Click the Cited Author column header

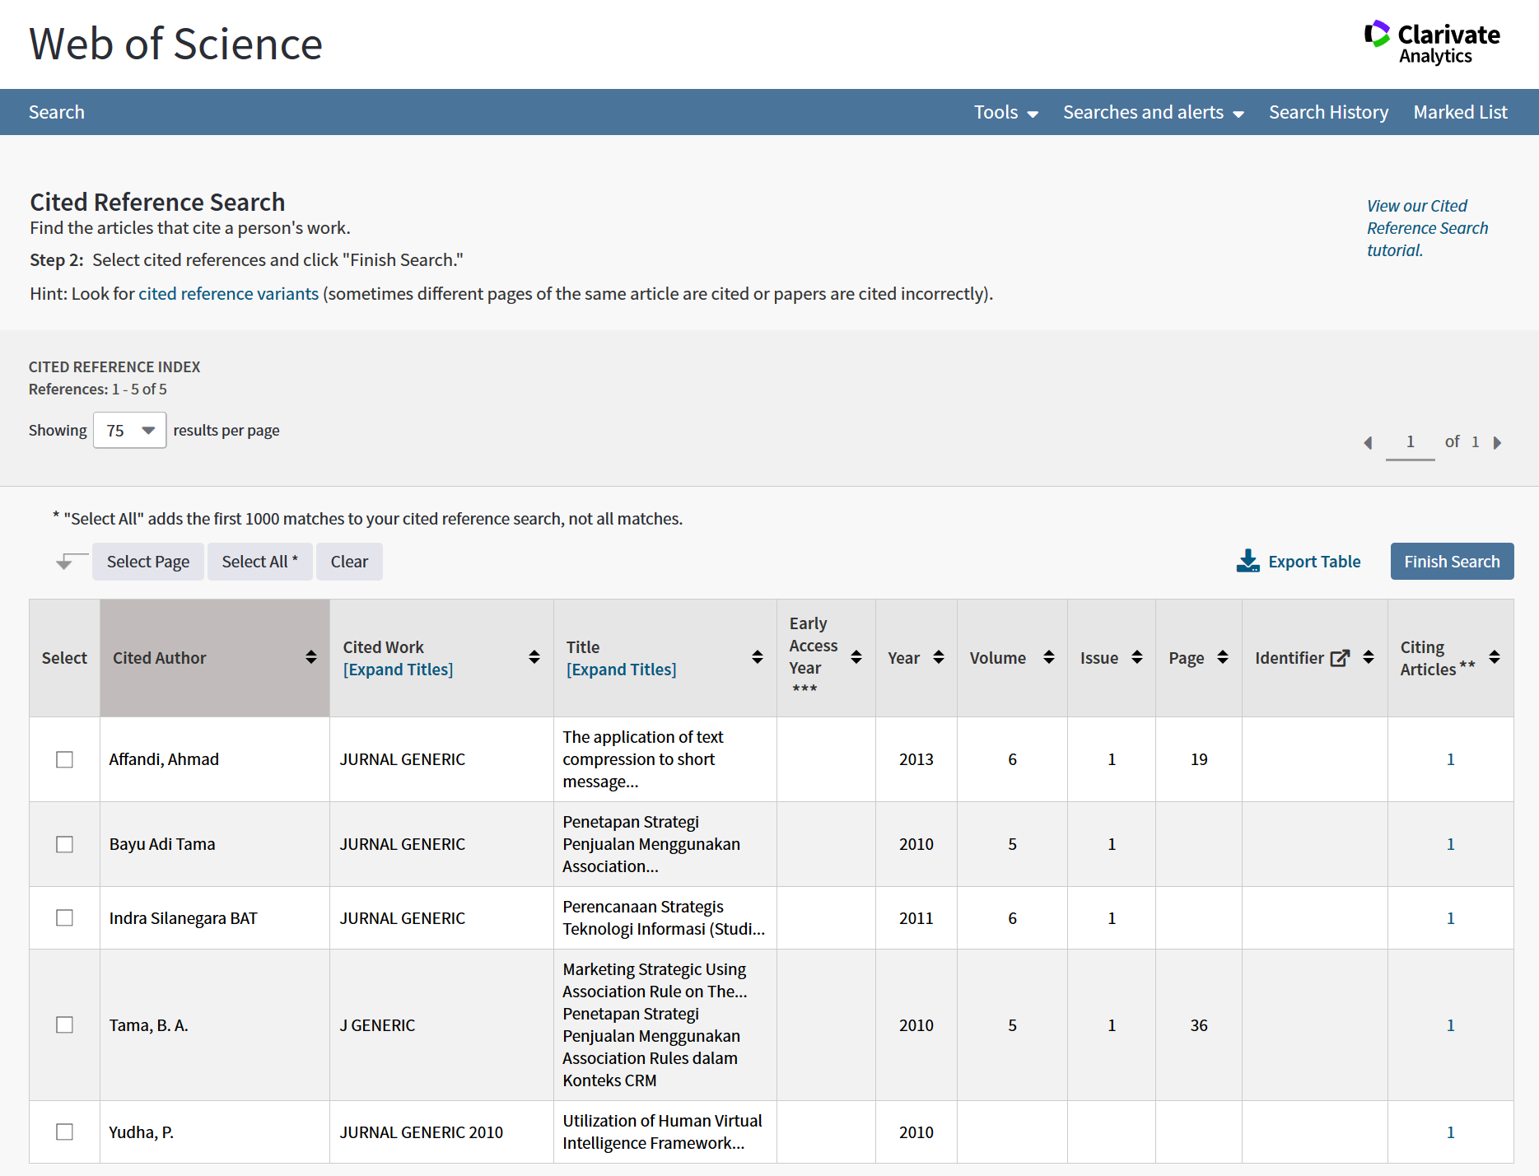coord(215,658)
